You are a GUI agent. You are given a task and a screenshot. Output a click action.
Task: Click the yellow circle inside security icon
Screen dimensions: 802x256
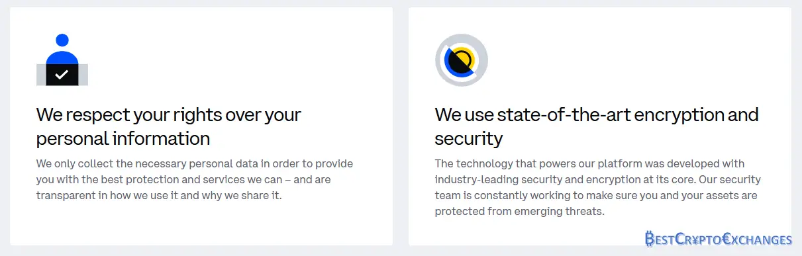(x=465, y=58)
